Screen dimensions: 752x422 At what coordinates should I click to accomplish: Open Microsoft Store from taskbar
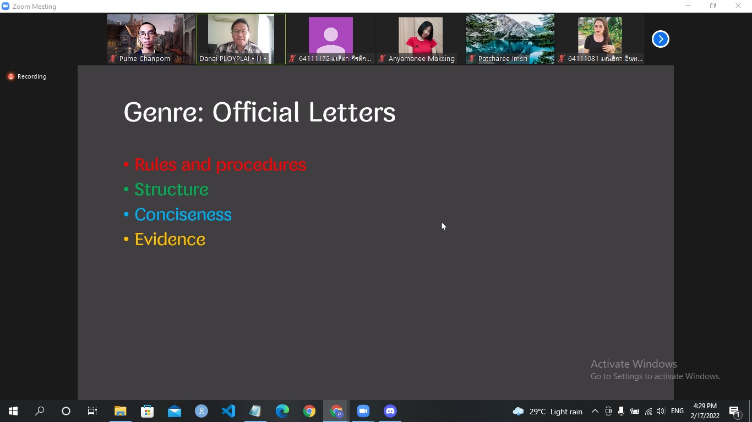(147, 411)
